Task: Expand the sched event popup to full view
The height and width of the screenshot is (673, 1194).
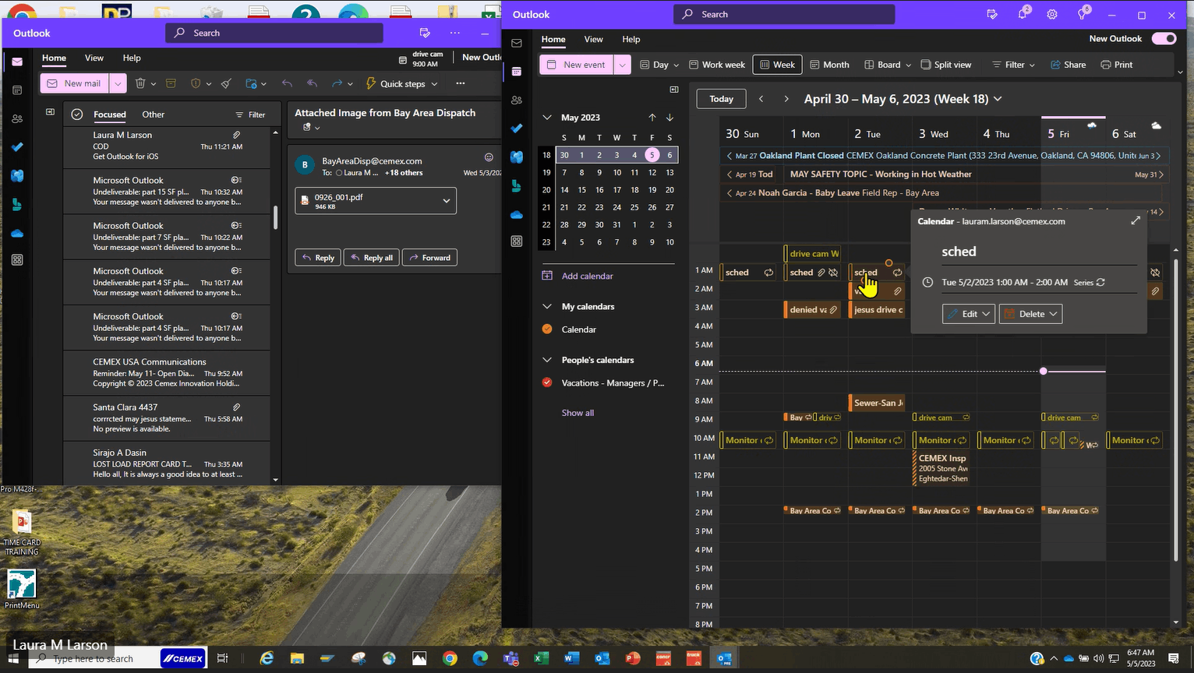Action: tap(1136, 220)
